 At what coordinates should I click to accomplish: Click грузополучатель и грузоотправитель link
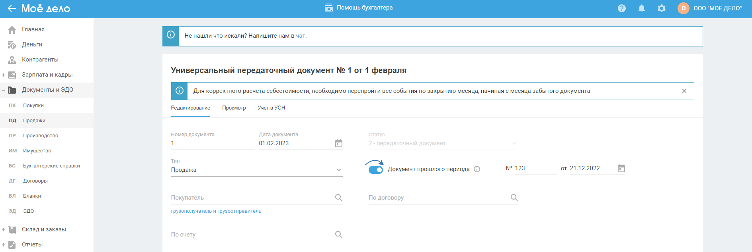pyautogui.click(x=216, y=211)
